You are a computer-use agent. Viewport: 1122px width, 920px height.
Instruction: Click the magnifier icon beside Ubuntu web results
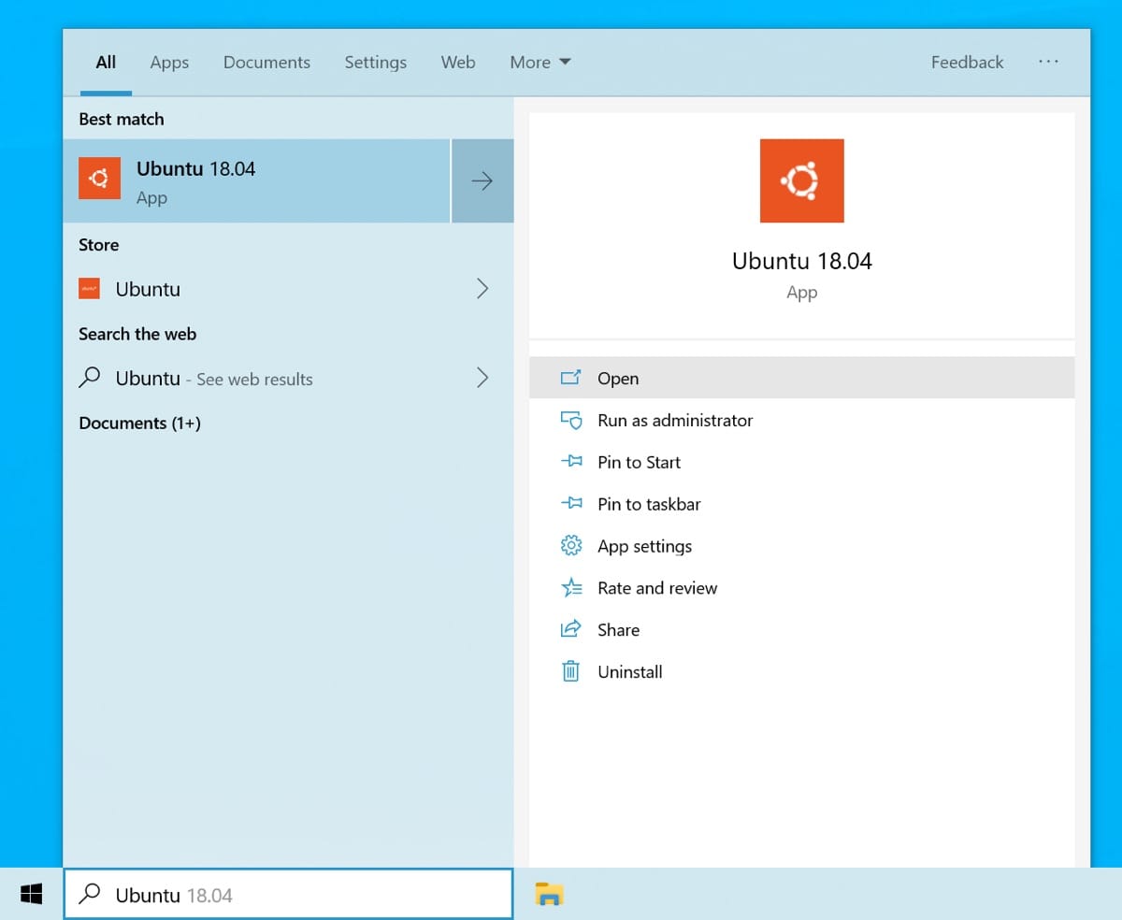coord(90,378)
